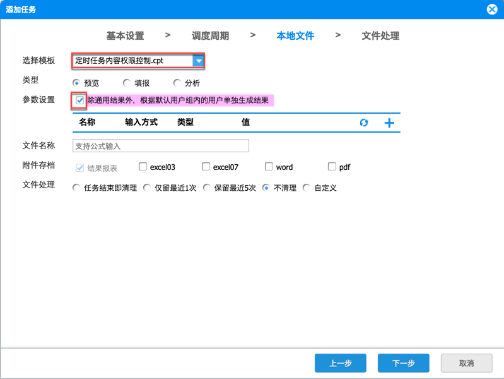The image size is (504, 379).
Task: Enable excel03 attachment archive
Action: [143, 167]
